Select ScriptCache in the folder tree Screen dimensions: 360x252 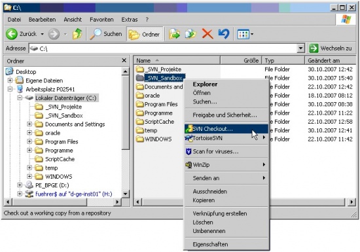pyautogui.click(x=60, y=159)
